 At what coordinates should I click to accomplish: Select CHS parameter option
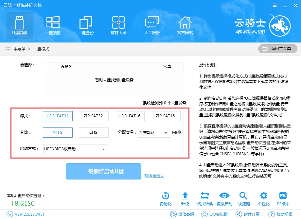click(x=94, y=132)
